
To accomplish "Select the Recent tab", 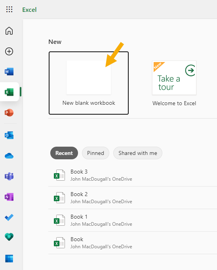I will 64,153.
